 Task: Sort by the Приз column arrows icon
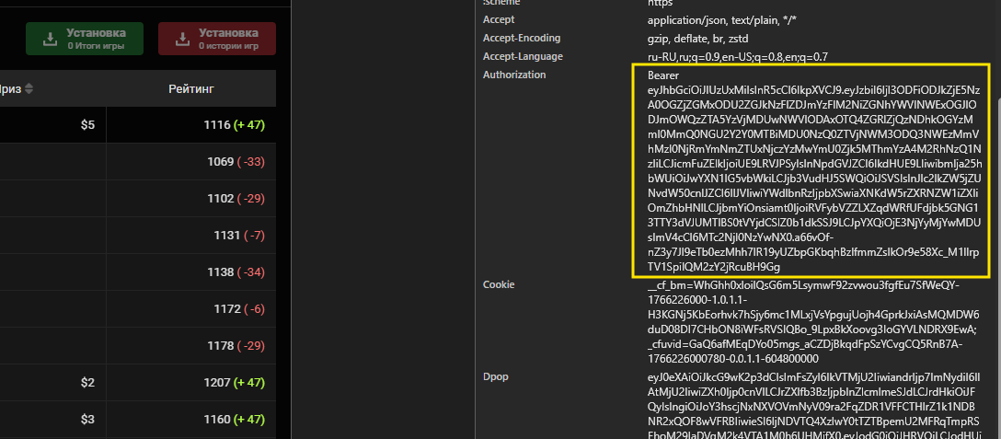29,89
